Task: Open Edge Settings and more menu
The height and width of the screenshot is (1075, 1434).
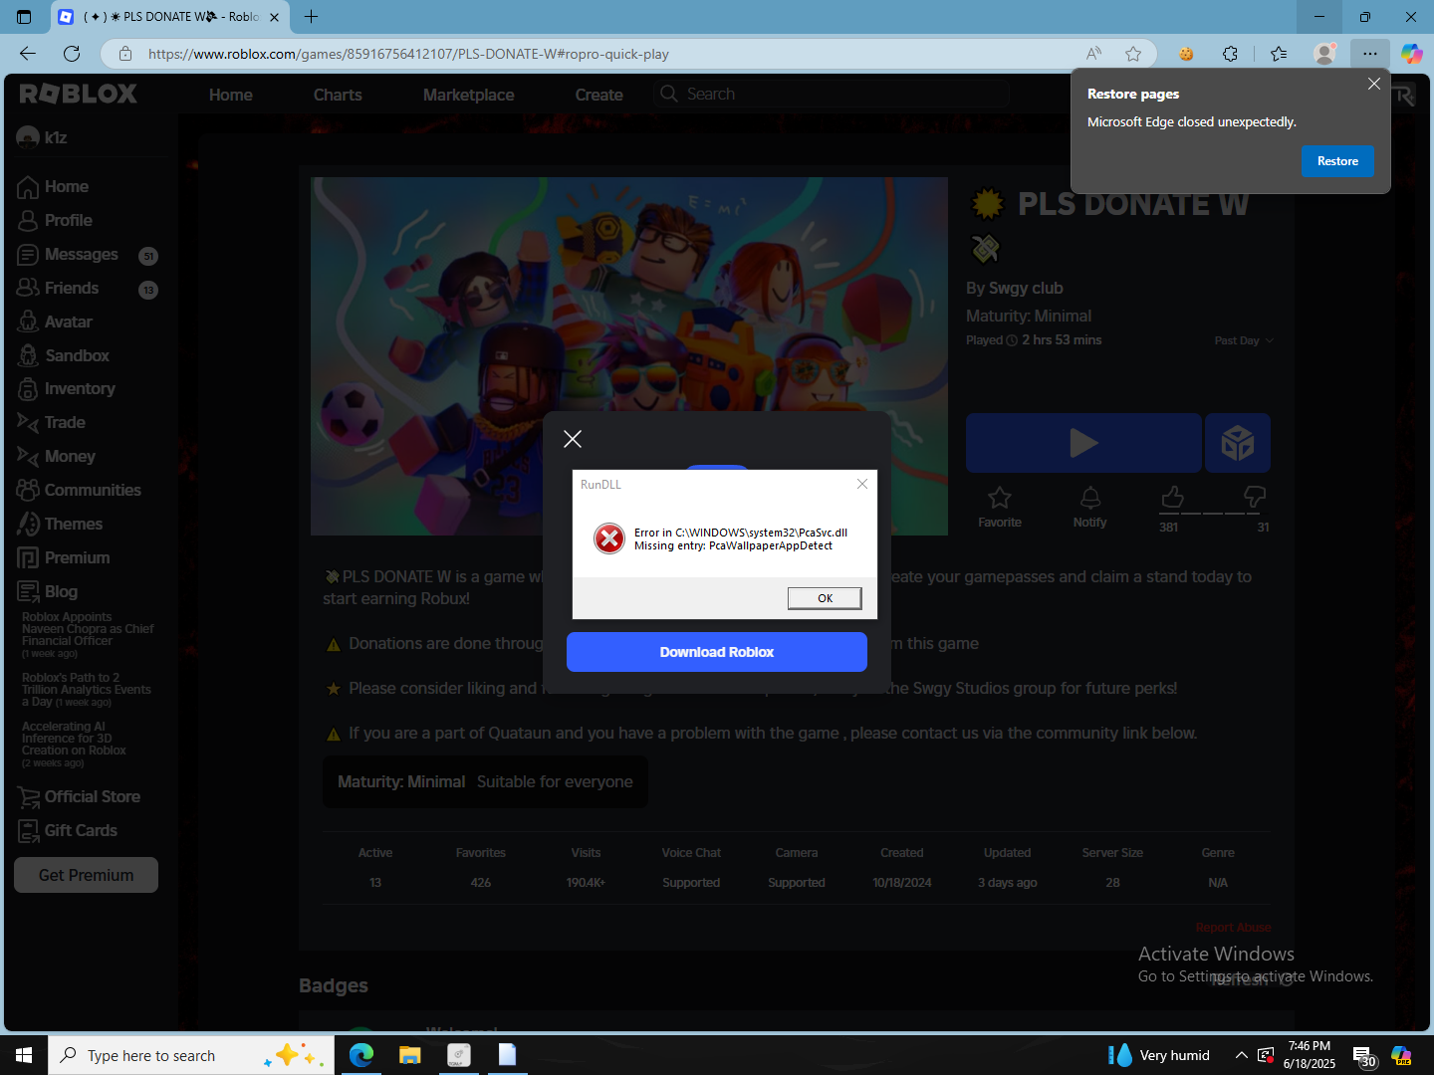Action: click(x=1370, y=54)
